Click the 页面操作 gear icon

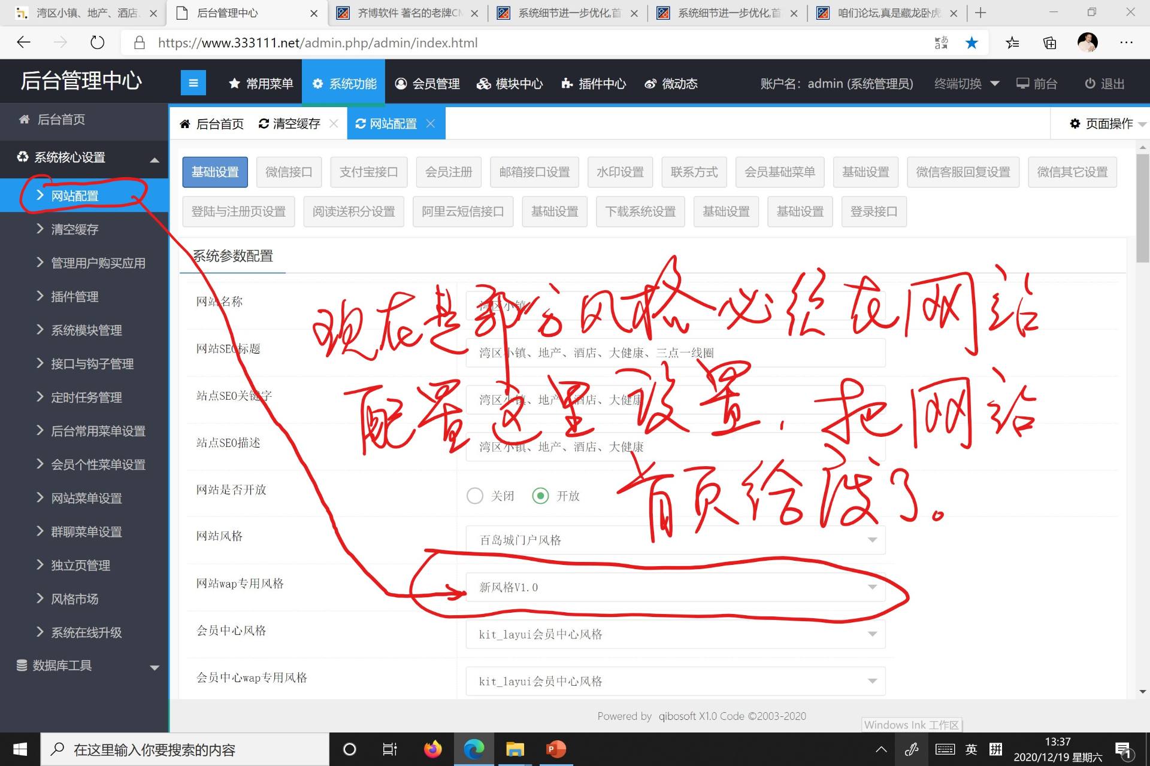click(1075, 123)
